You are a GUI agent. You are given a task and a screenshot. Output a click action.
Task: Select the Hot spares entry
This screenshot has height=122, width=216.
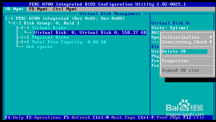click(40, 47)
